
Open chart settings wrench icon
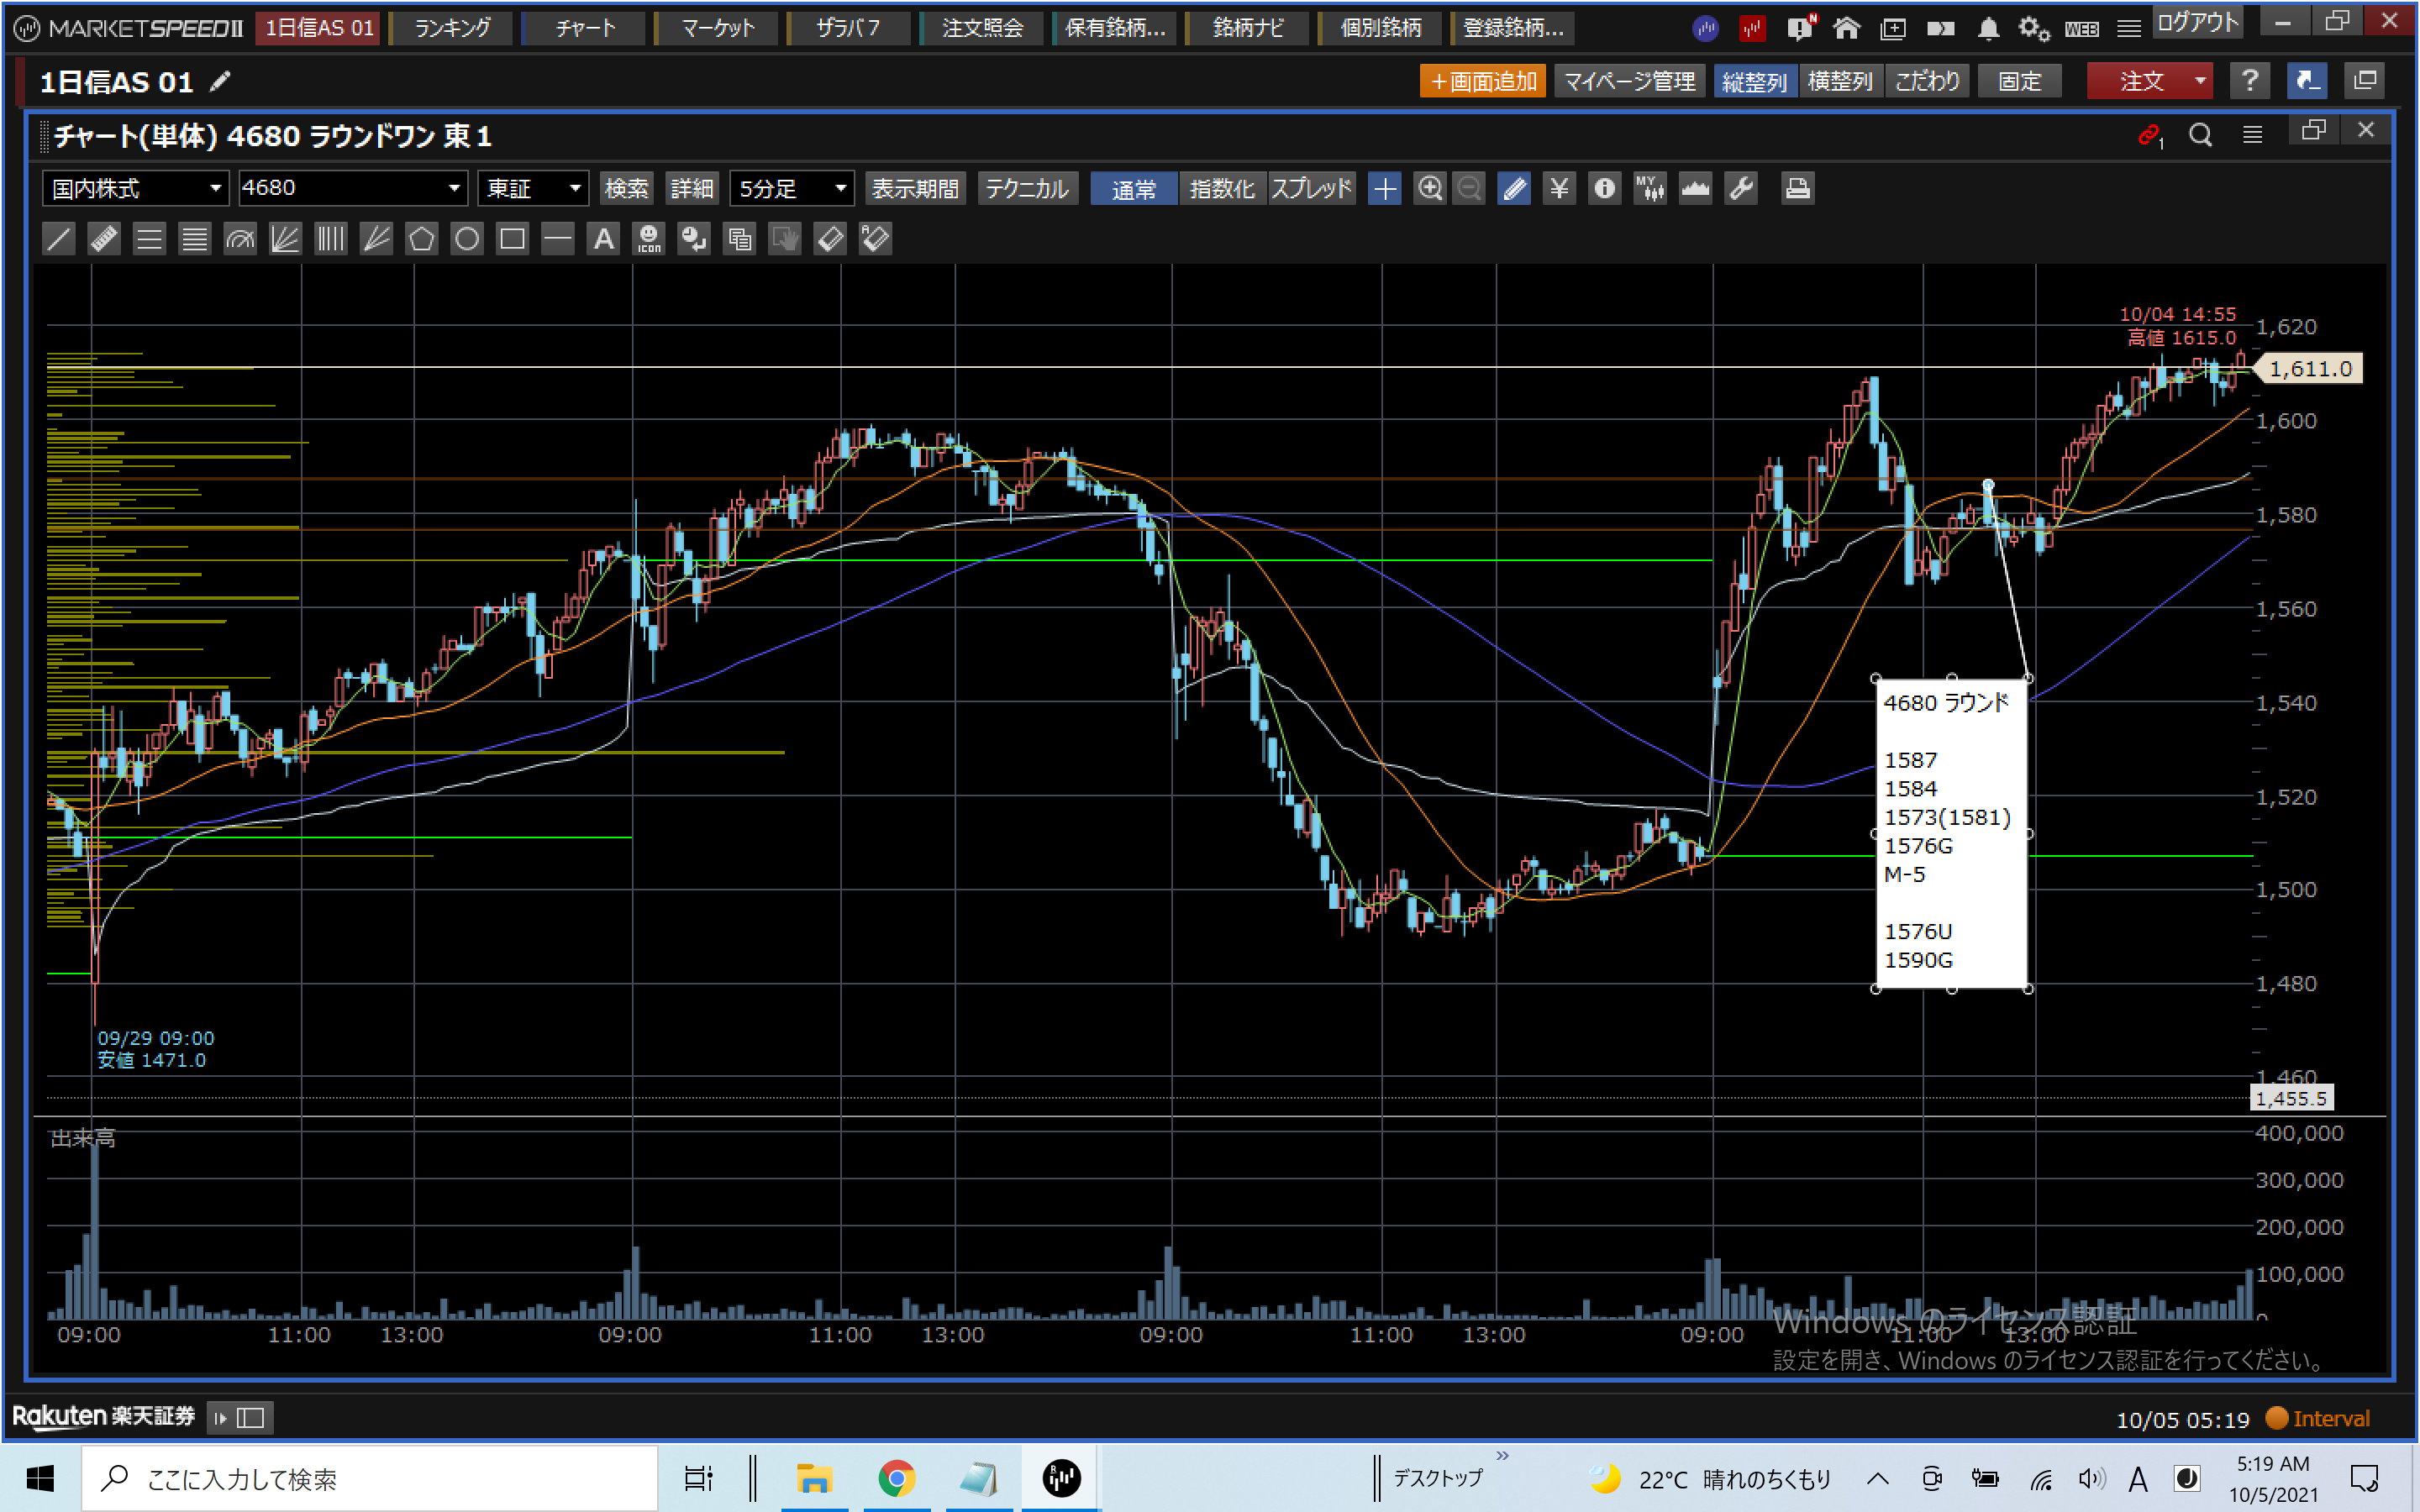pyautogui.click(x=1741, y=188)
